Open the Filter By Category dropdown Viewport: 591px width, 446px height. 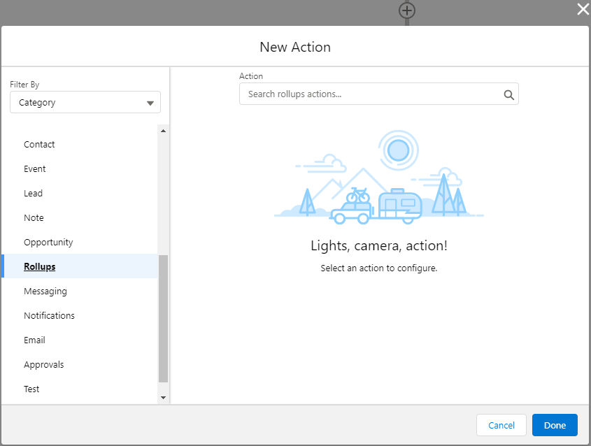click(85, 102)
